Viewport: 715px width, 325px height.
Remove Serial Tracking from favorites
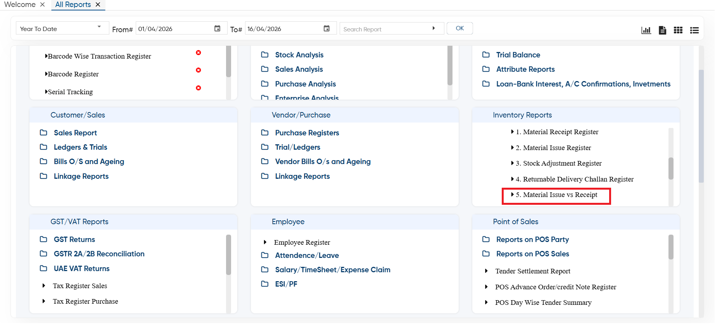pos(199,88)
